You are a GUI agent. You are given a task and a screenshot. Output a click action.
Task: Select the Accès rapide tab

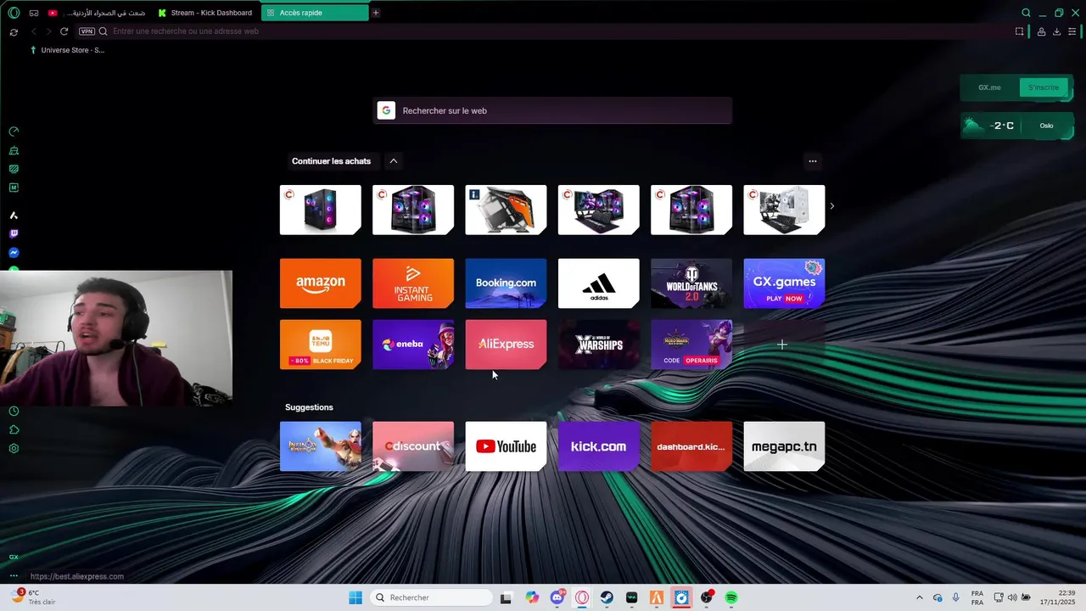(315, 13)
